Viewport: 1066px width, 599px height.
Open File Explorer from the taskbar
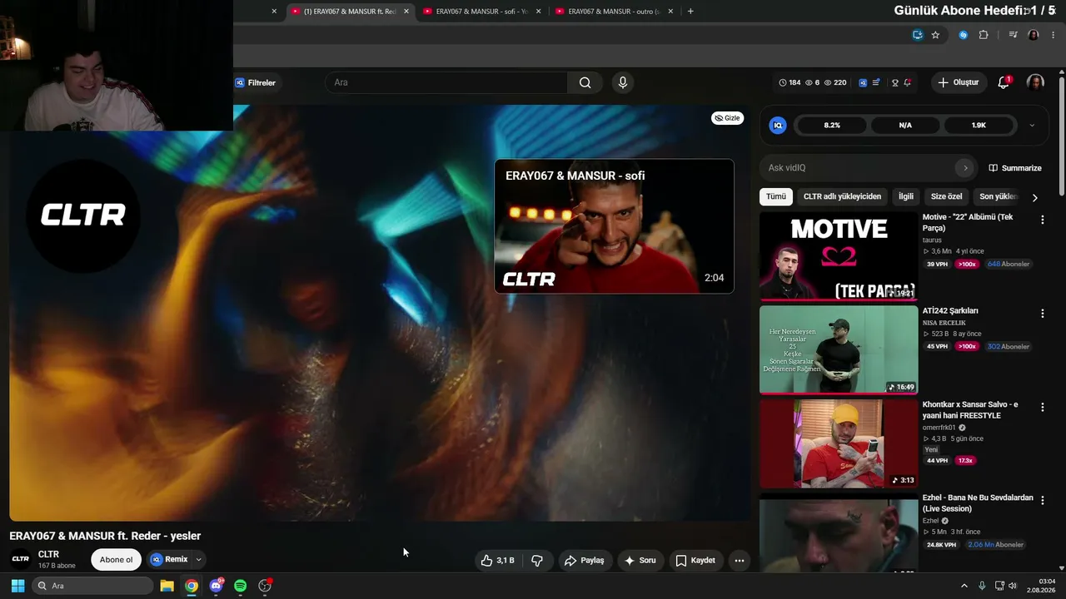(x=167, y=586)
